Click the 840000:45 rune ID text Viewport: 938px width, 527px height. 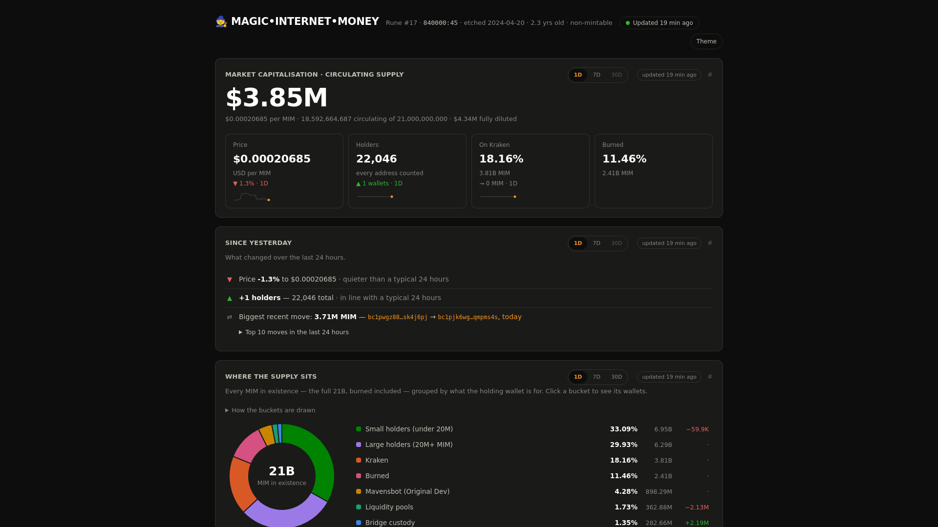441,23
